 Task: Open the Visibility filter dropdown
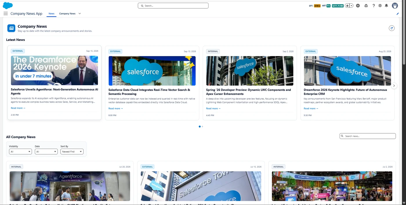tap(20, 152)
